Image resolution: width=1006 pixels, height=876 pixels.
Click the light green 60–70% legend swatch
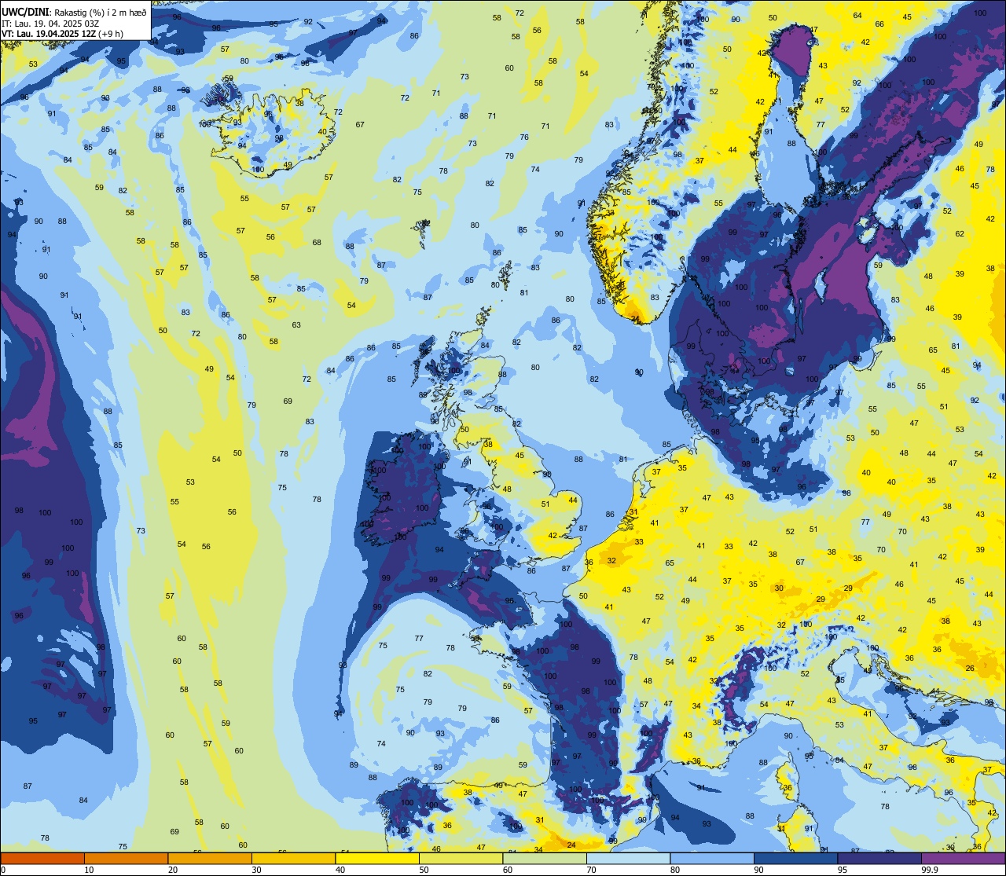pos(545,859)
